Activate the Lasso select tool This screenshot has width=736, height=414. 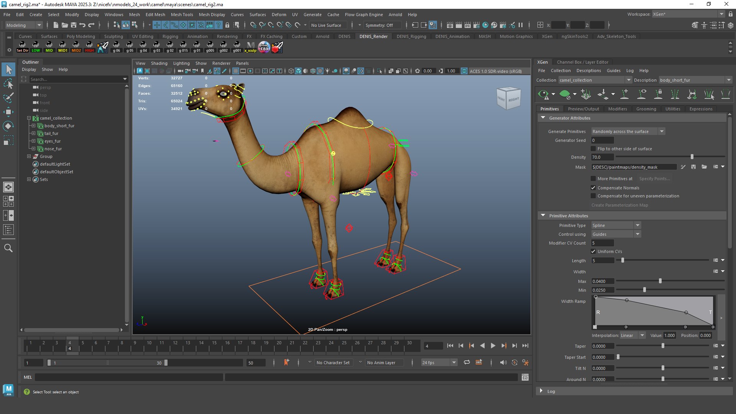8,84
